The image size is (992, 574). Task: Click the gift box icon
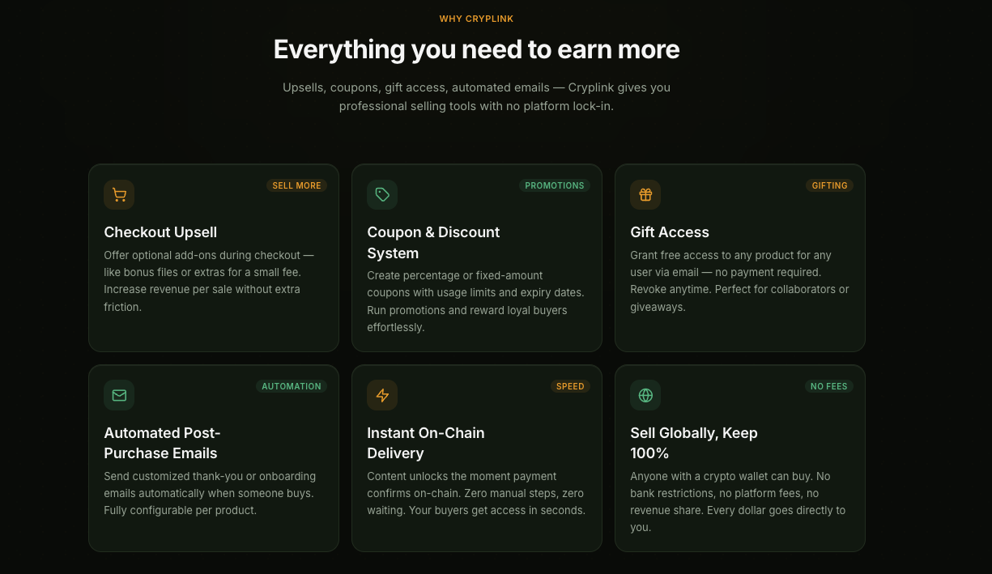(x=645, y=195)
